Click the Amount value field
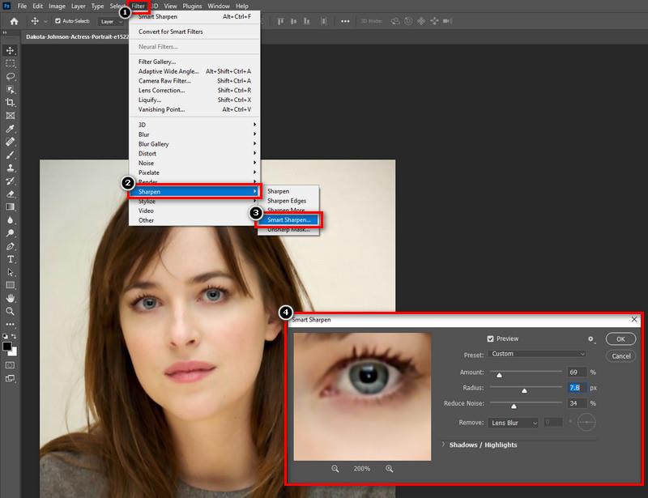 coord(578,372)
